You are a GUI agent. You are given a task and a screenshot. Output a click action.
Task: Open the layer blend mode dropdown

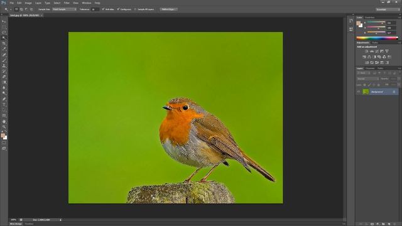(368, 78)
